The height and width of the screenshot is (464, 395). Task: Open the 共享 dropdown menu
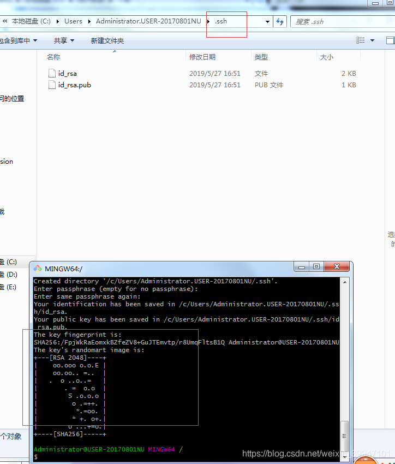64,40
